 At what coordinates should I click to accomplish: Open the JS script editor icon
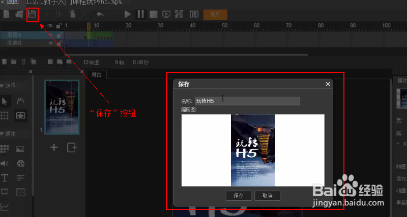pos(194,14)
